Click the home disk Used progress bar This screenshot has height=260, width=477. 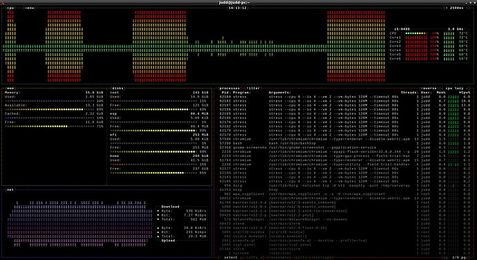154,165
